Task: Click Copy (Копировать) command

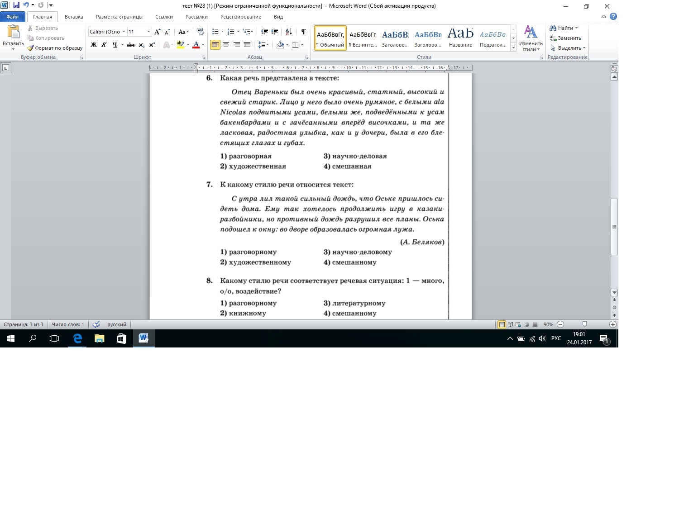Action: pyautogui.click(x=45, y=38)
